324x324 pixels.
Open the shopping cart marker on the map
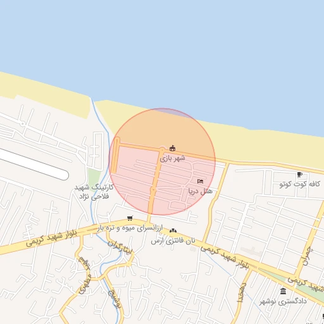point(130,218)
